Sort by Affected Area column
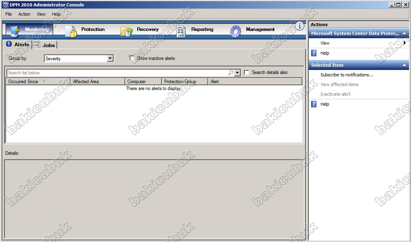 tap(97, 82)
